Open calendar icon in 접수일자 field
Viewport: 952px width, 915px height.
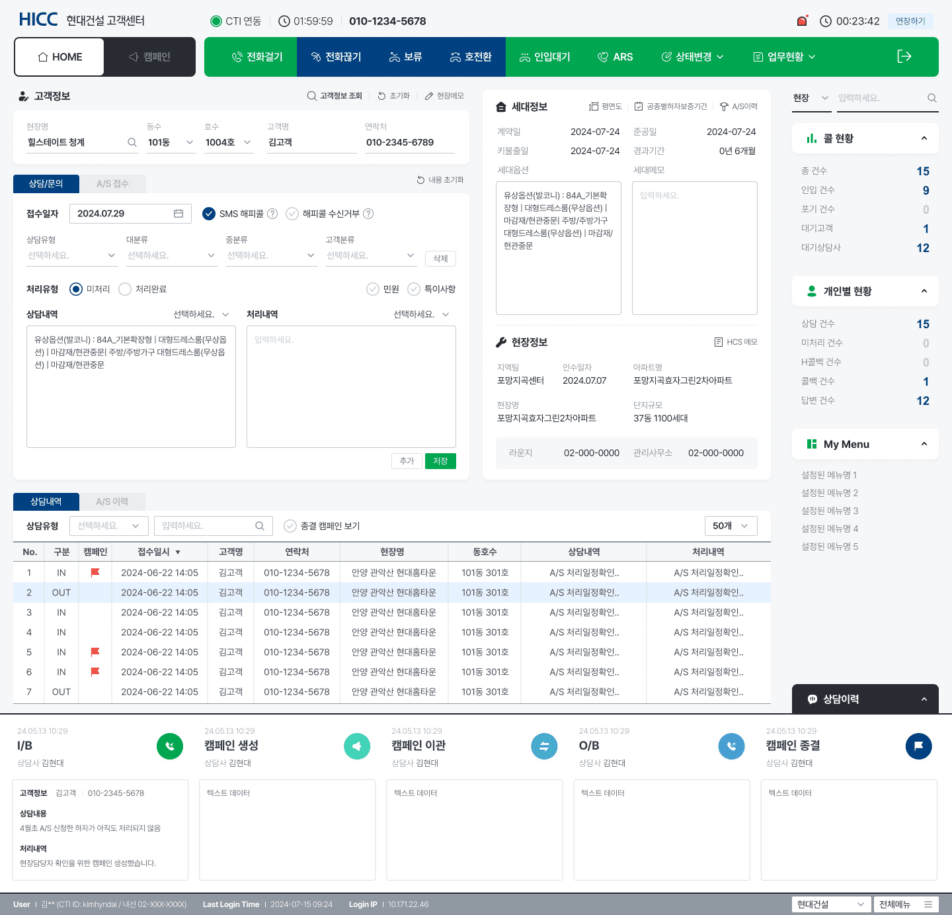tap(178, 214)
